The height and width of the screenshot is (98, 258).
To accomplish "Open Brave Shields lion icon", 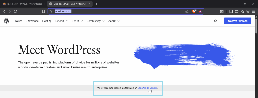I will click(194, 11).
